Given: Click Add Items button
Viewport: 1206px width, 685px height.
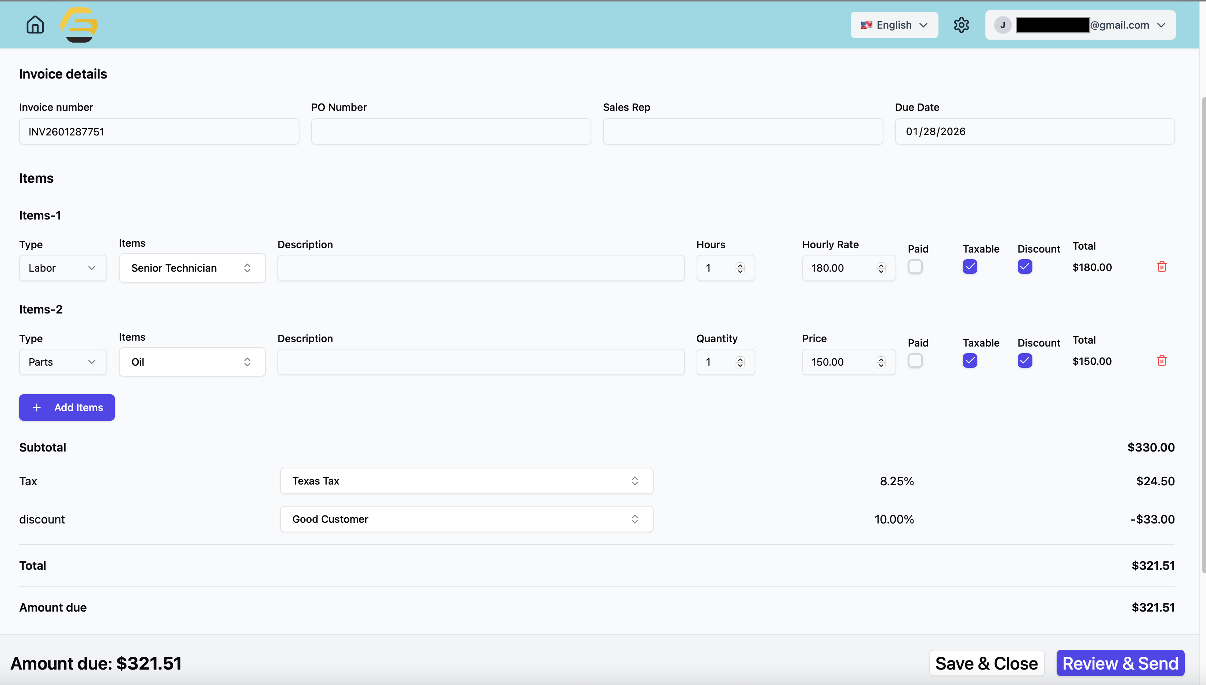Looking at the screenshot, I should (67, 407).
